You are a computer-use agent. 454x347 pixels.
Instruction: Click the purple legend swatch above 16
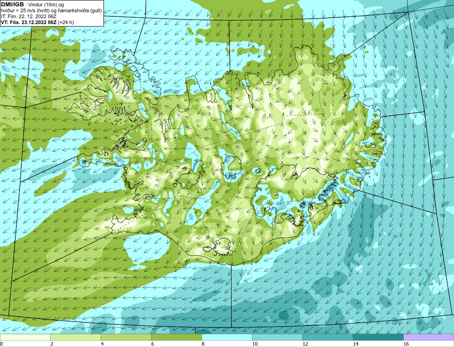point(429,337)
